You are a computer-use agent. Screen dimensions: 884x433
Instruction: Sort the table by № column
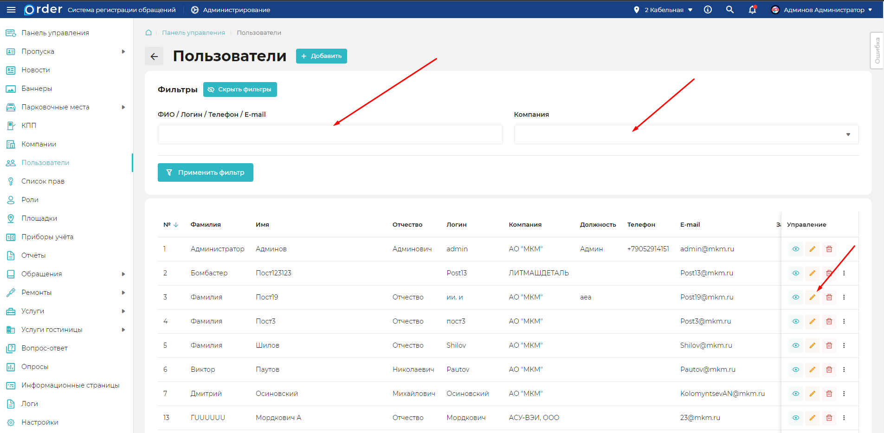point(171,225)
